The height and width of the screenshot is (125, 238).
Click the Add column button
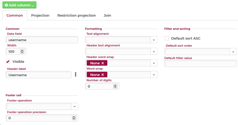pyautogui.click(x=20, y=5)
